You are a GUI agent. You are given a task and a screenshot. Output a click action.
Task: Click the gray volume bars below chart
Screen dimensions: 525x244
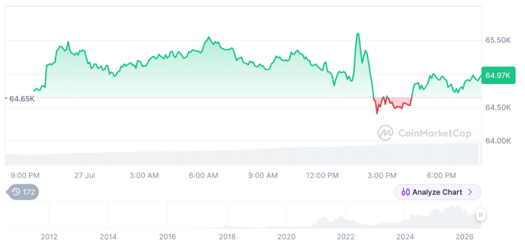pos(243,155)
